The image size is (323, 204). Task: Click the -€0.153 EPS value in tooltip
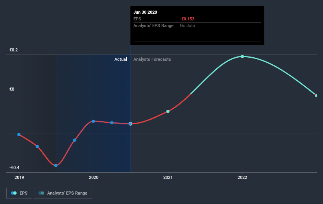pyautogui.click(x=187, y=19)
